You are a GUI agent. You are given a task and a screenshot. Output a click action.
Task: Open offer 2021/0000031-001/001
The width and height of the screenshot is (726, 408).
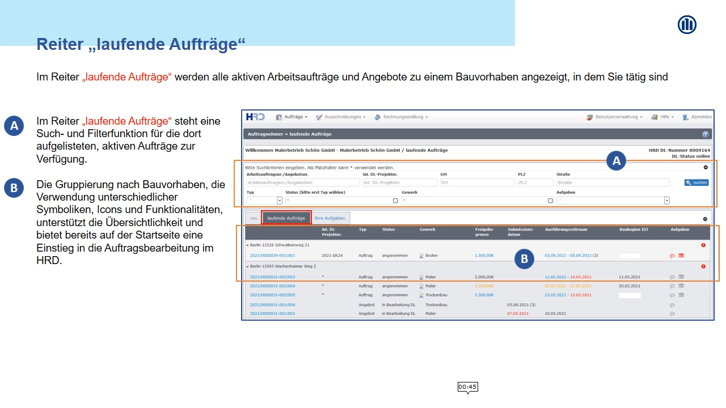(x=272, y=313)
